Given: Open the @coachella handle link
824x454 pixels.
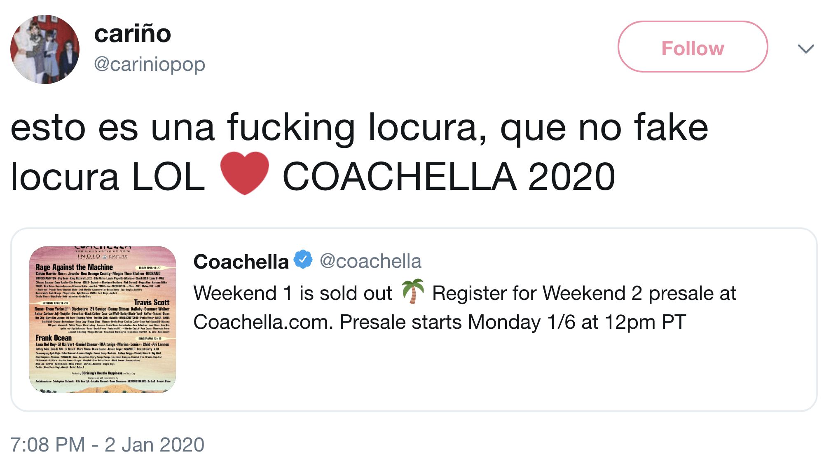Looking at the screenshot, I should coord(370,261).
